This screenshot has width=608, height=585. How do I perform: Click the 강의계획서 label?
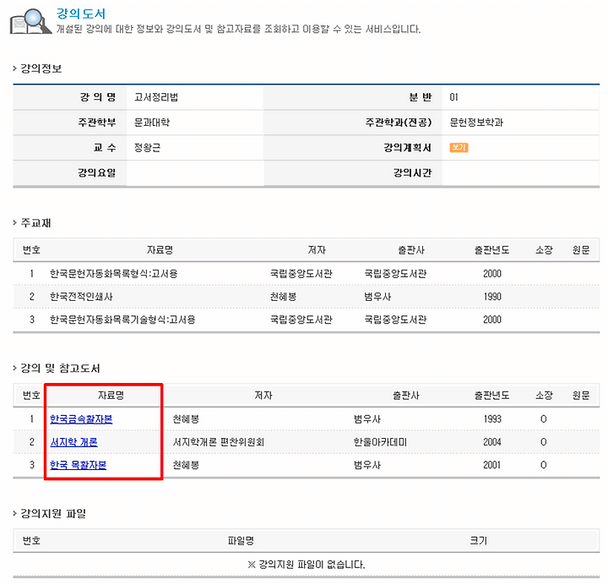407,147
